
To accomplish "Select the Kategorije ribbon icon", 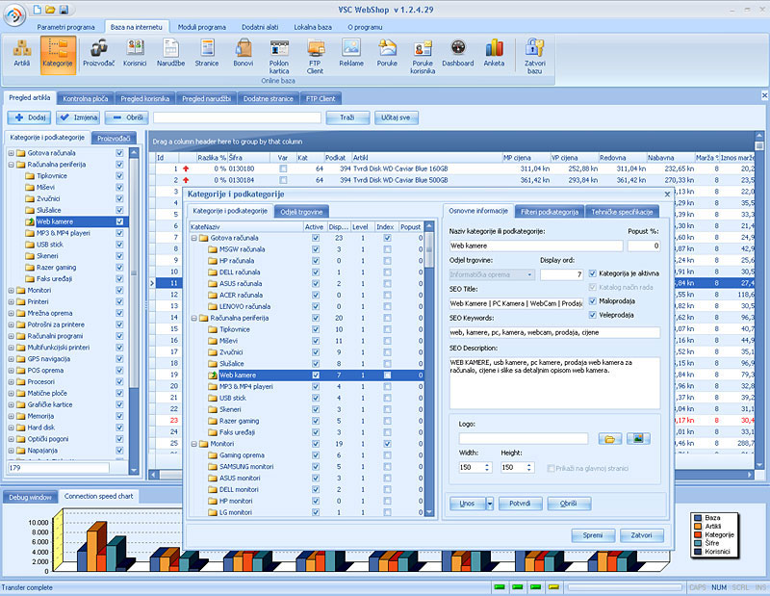I will (58, 55).
